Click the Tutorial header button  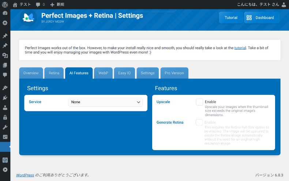pos(231,18)
